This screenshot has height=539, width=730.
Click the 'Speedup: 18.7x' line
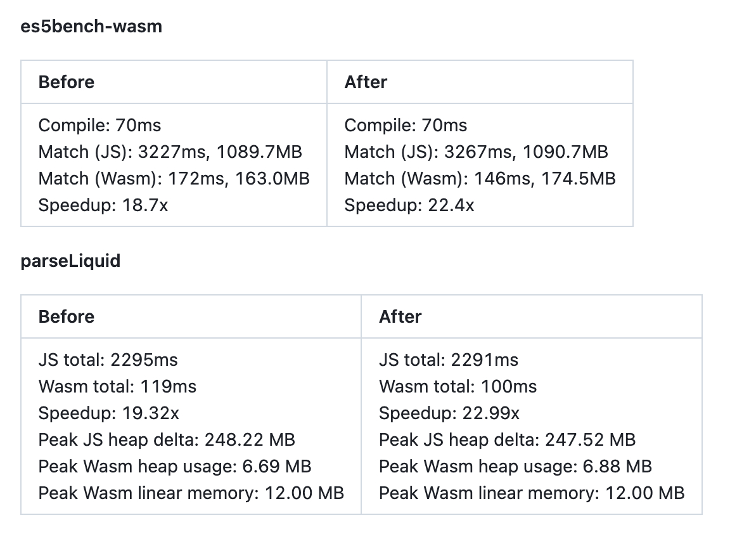click(x=103, y=205)
